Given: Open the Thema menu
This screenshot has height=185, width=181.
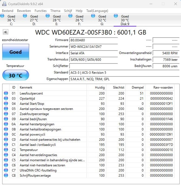Looking at the screenshot, I should pyautogui.click(x=55, y=11).
